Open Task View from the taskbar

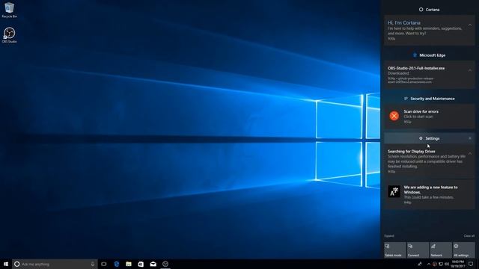coord(104,264)
